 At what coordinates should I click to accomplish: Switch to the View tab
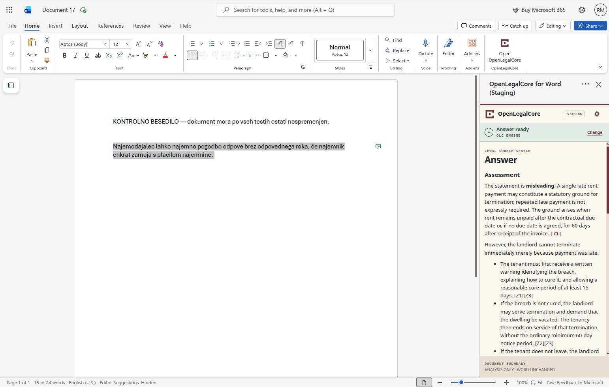tap(165, 26)
